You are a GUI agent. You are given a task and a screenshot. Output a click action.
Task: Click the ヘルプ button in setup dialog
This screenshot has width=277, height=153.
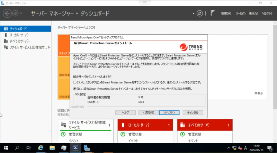pos(125,112)
